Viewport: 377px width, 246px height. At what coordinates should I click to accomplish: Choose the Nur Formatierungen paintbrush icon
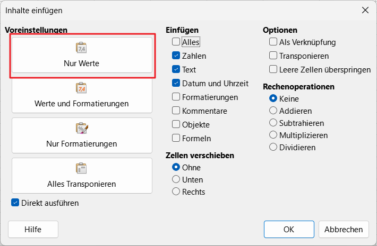pyautogui.click(x=82, y=128)
